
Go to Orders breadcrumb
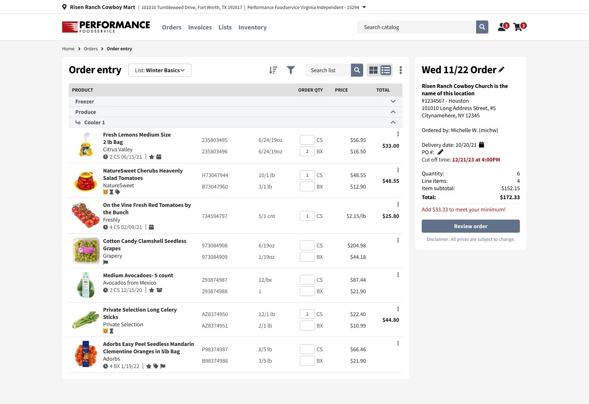pyautogui.click(x=91, y=49)
